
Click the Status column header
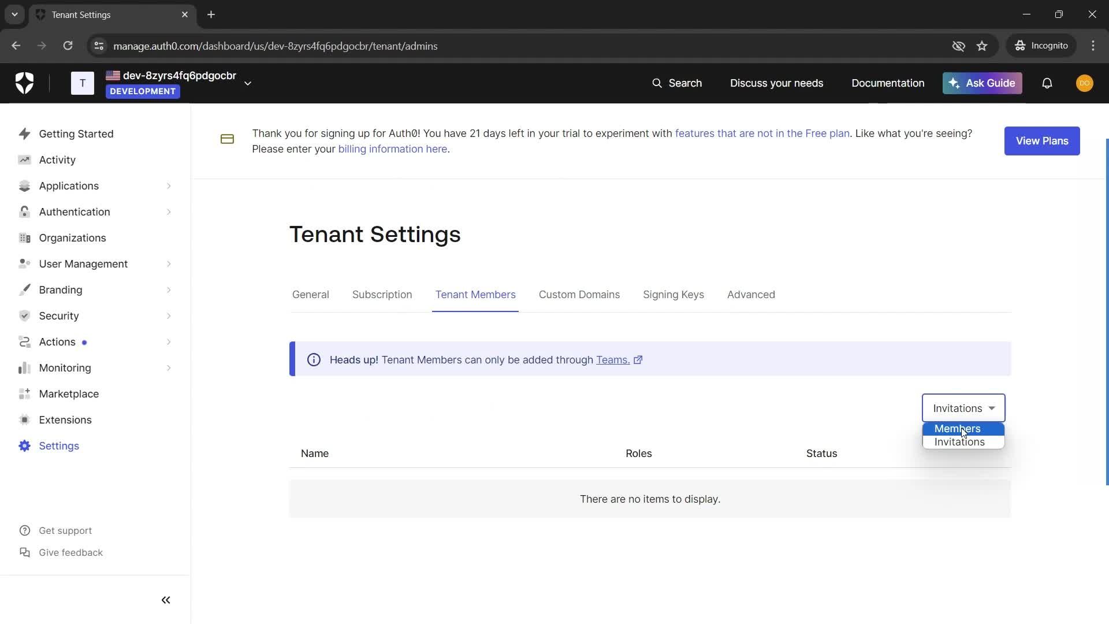(x=821, y=454)
